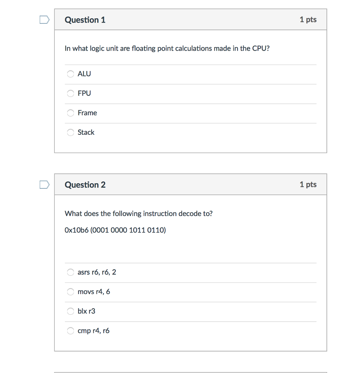The width and height of the screenshot is (360, 373).
Task: Select answer asrs r6, r6, 2
Action: point(70,272)
